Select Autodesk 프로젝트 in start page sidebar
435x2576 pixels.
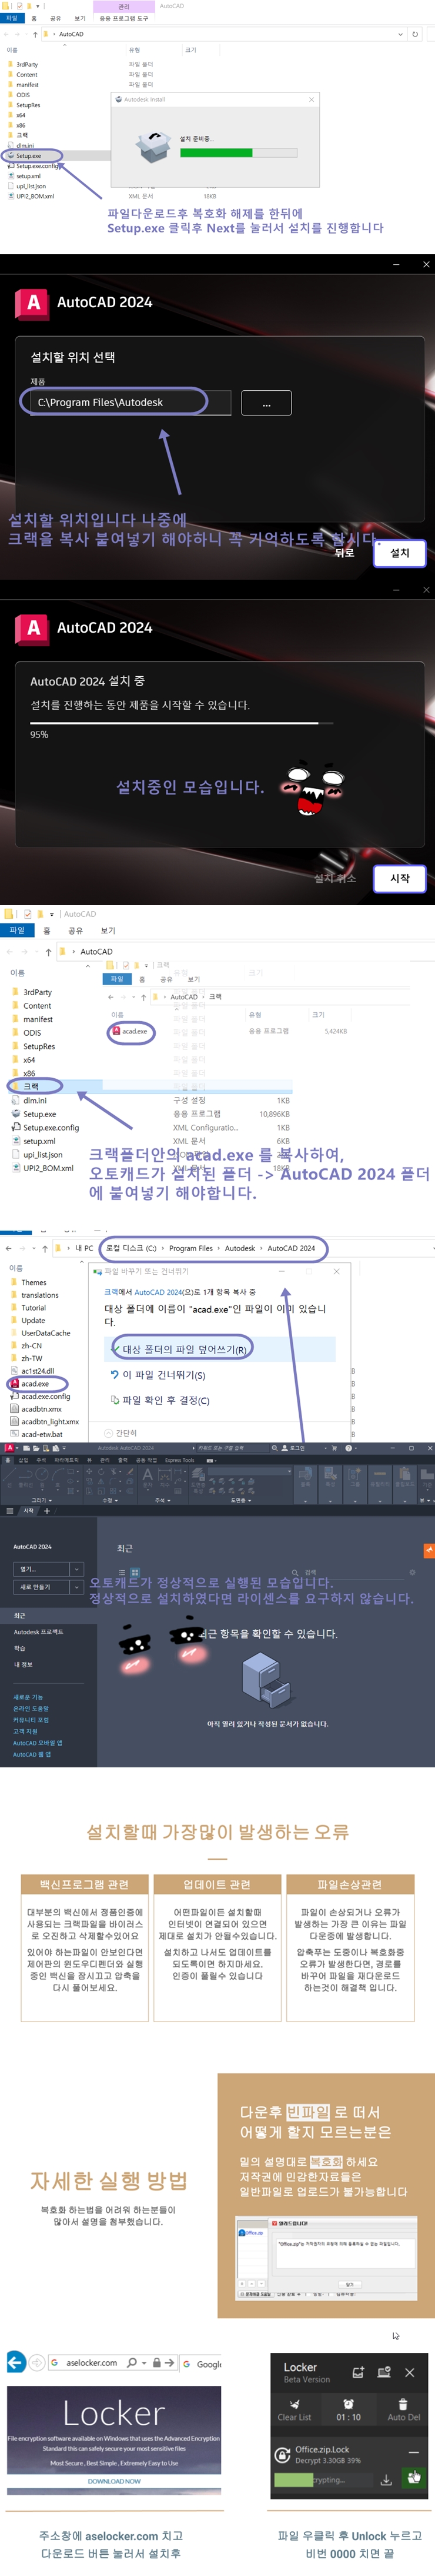[x=38, y=1632]
